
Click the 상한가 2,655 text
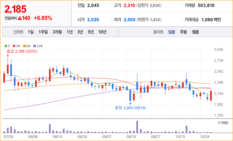click(149, 6)
